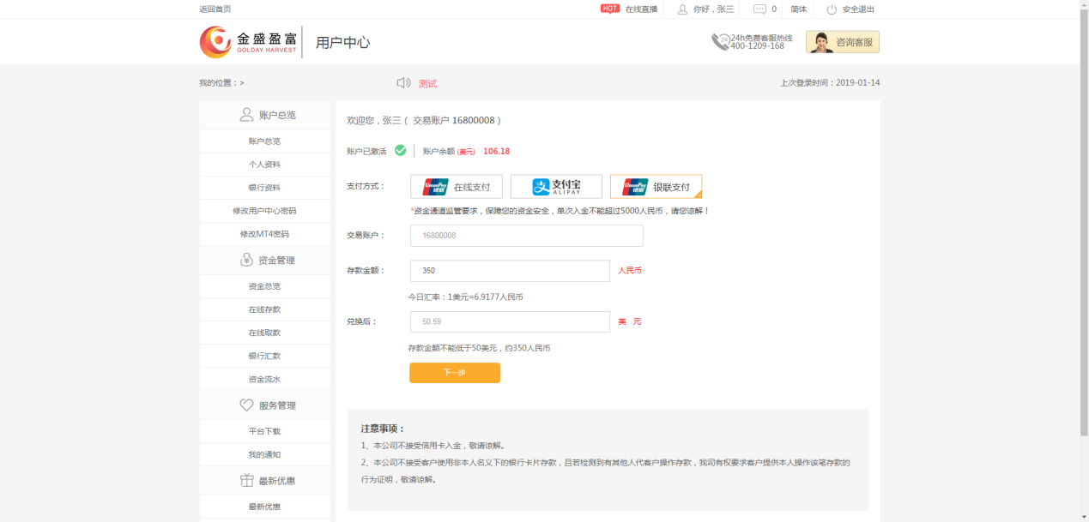This screenshot has width=1089, height=522.
Task: Click 今日汇率 exchange rate text
Action: click(x=465, y=297)
